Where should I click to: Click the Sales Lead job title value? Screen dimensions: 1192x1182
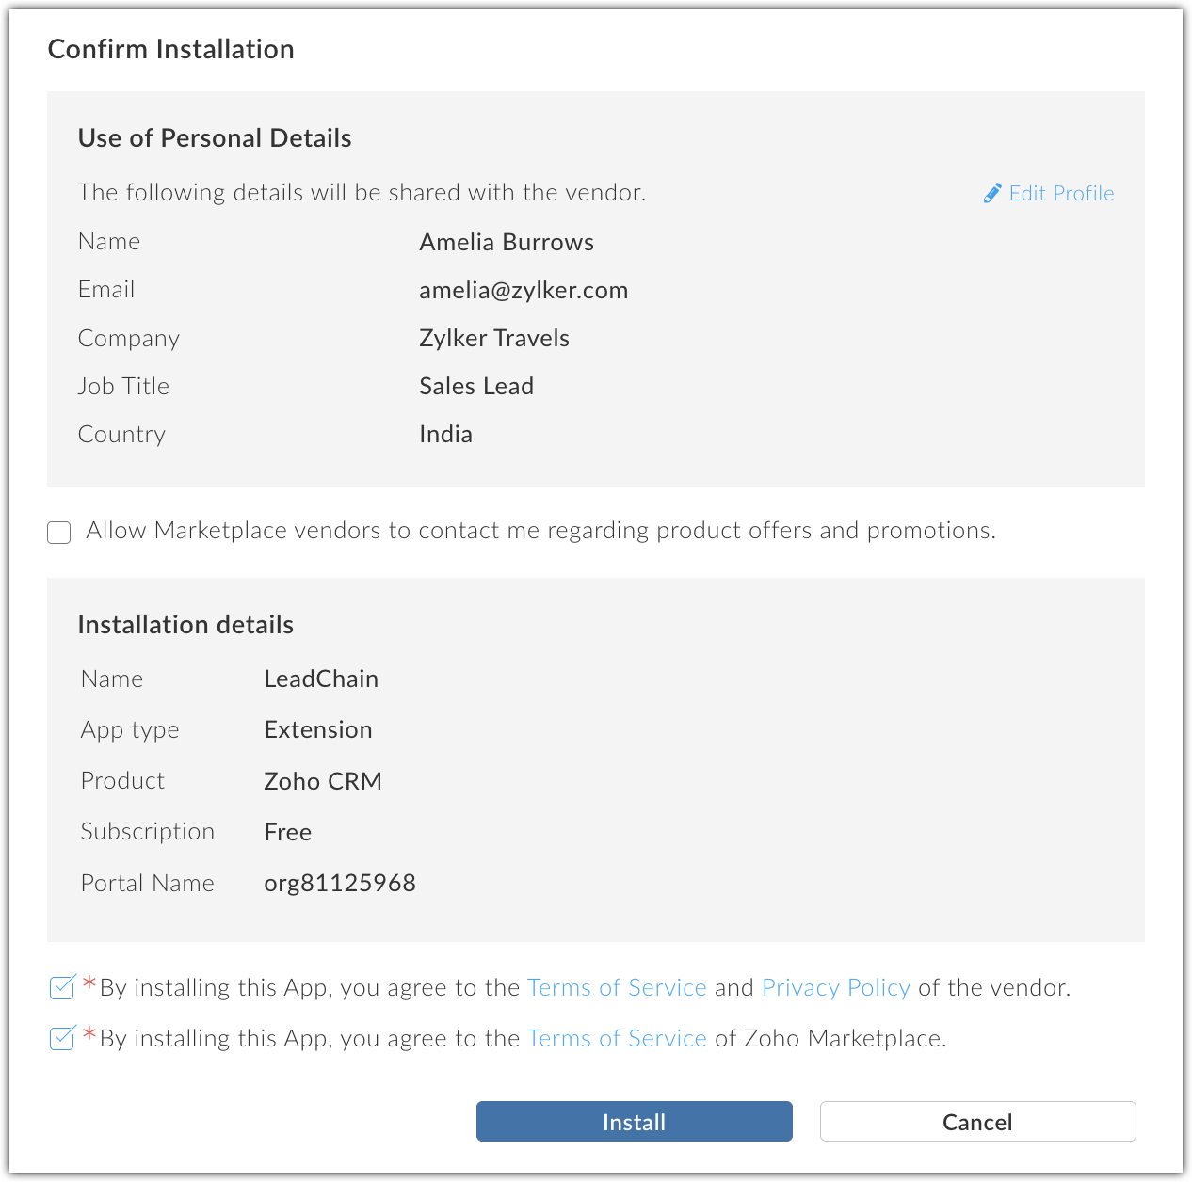[x=476, y=386]
